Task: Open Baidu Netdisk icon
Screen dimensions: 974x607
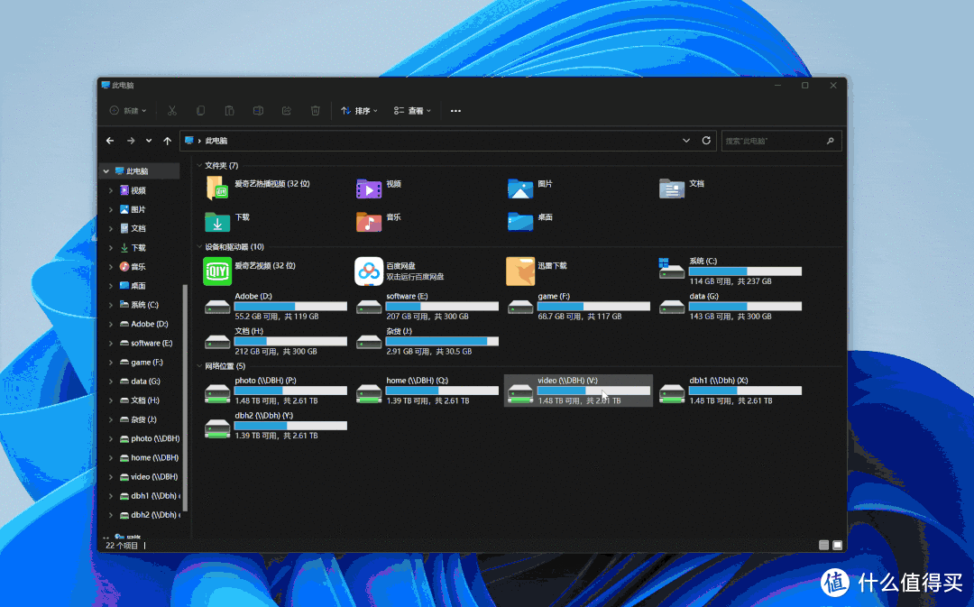Action: (x=369, y=271)
